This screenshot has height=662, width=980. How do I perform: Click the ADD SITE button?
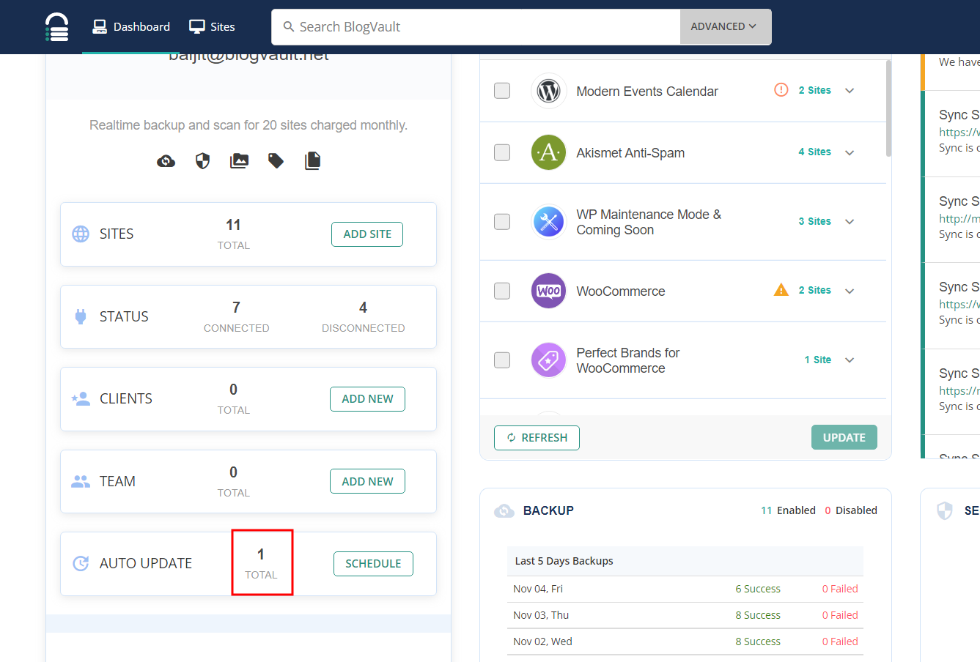point(367,234)
